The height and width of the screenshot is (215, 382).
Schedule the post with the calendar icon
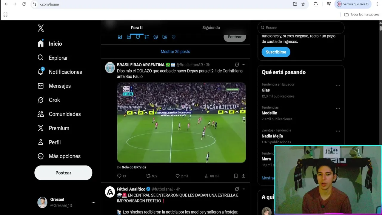[x=164, y=37]
